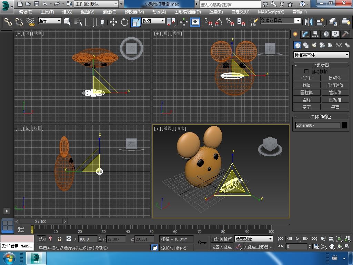This screenshot has height=265, width=353.
Task: Click Use Pivot Point Center icon
Action: (171, 22)
